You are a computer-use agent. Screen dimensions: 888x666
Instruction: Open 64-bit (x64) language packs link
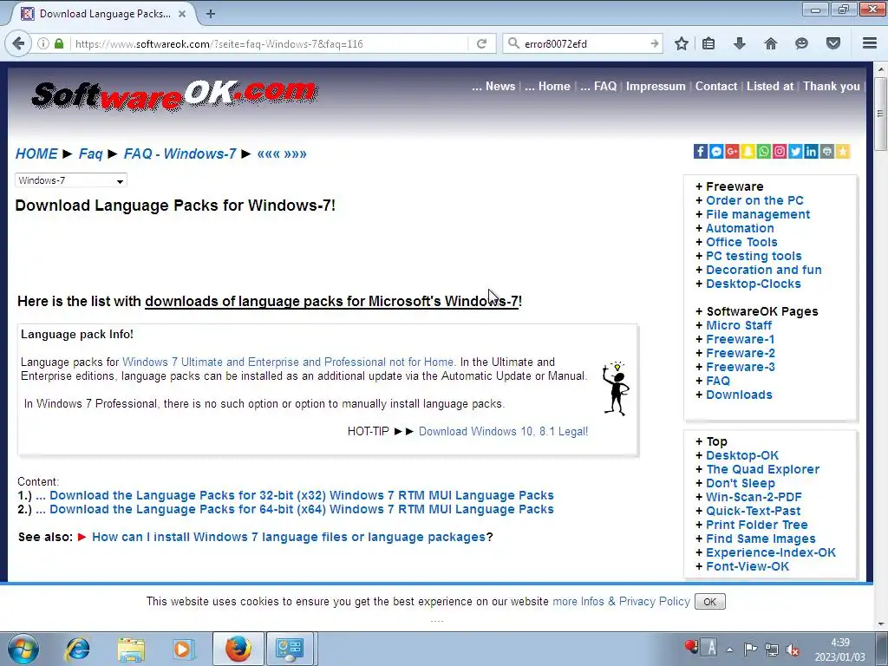tap(301, 509)
